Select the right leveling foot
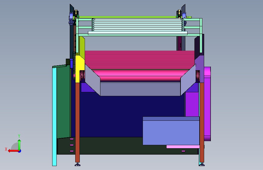 pos(202,165)
